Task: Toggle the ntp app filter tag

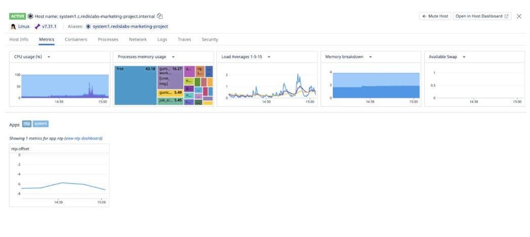Action: (27, 124)
